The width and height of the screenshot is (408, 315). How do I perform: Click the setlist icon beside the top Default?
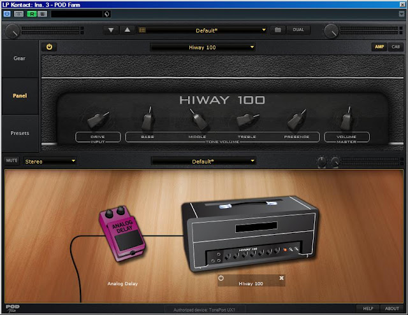[142, 31]
